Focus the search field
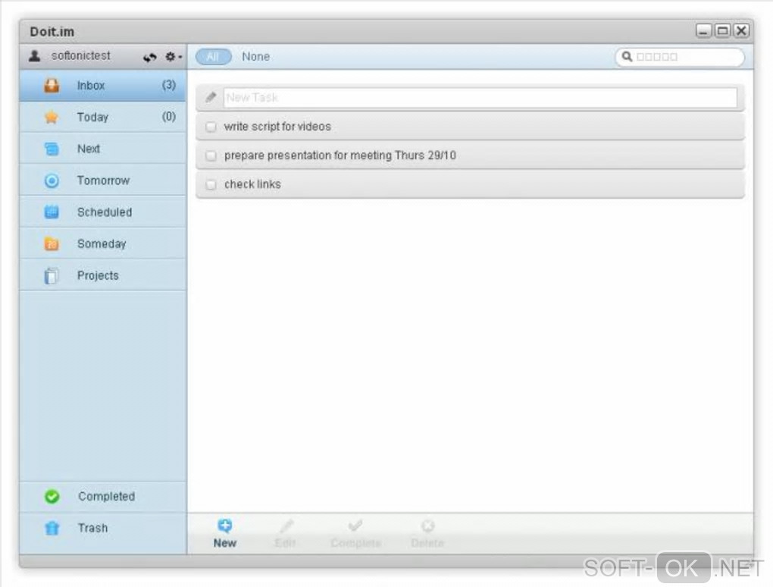773x587 pixels. click(x=680, y=57)
